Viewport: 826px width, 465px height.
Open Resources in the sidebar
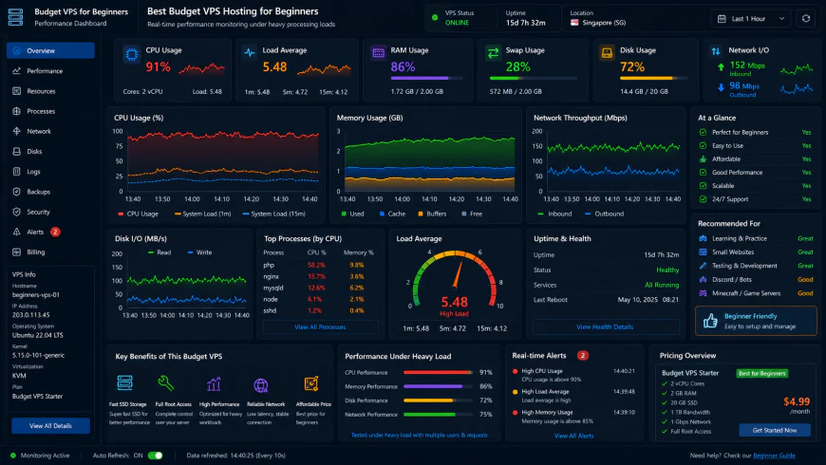coord(50,91)
